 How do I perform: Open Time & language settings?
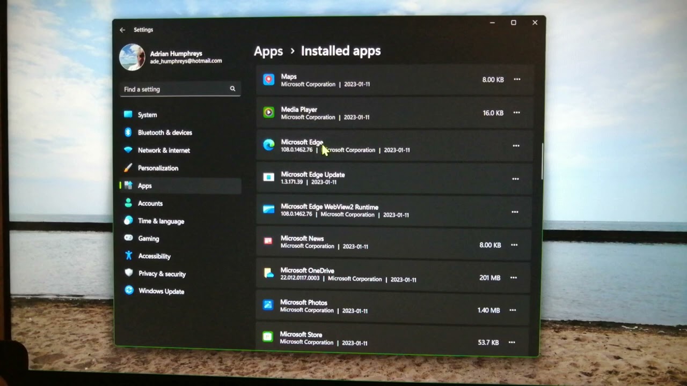click(180, 221)
